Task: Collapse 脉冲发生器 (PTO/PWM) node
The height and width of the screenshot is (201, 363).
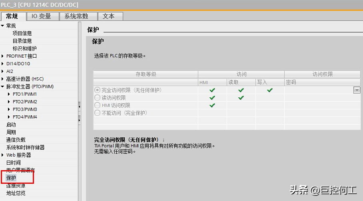Action: [x=2, y=86]
